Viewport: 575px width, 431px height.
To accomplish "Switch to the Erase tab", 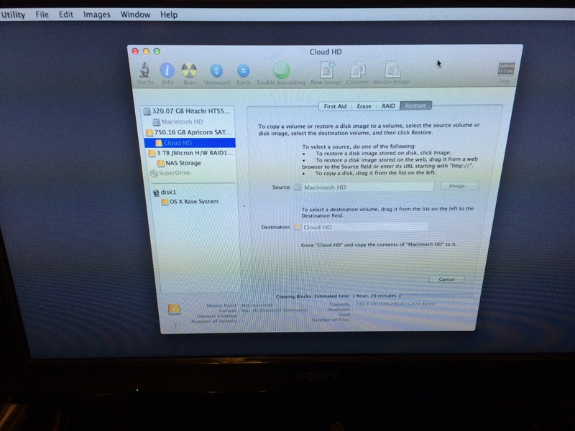I will [364, 106].
